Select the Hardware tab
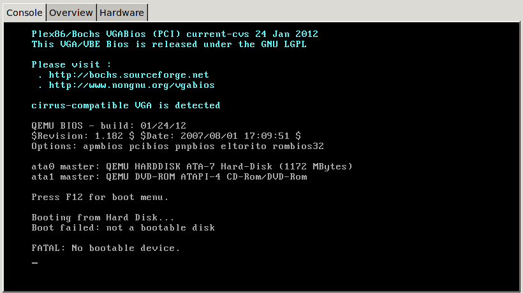The height and width of the screenshot is (293, 523). pos(122,12)
